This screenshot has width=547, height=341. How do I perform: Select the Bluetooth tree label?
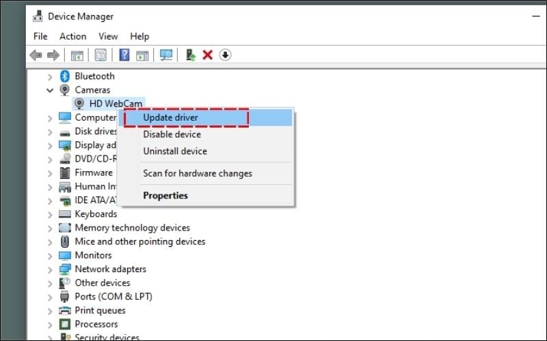[x=94, y=76]
